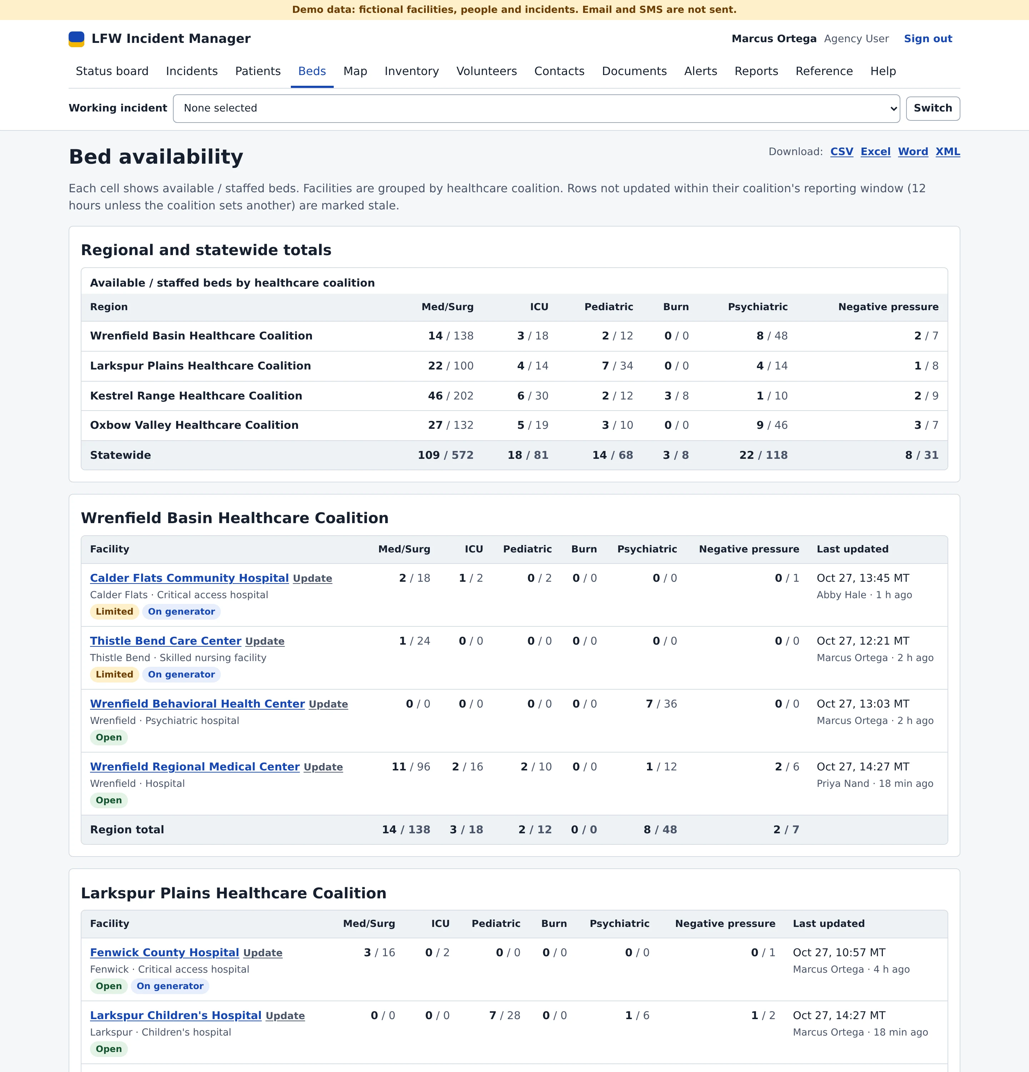
Task: Download bed availability as XML
Action: point(948,152)
